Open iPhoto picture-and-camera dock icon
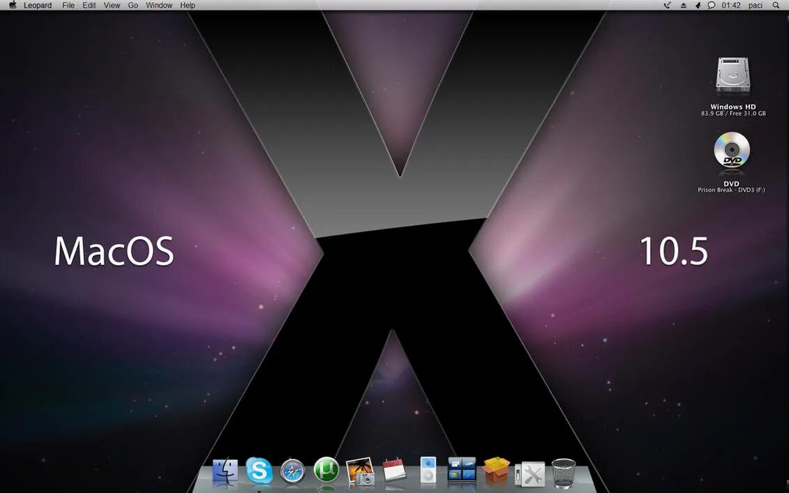 pos(360,471)
